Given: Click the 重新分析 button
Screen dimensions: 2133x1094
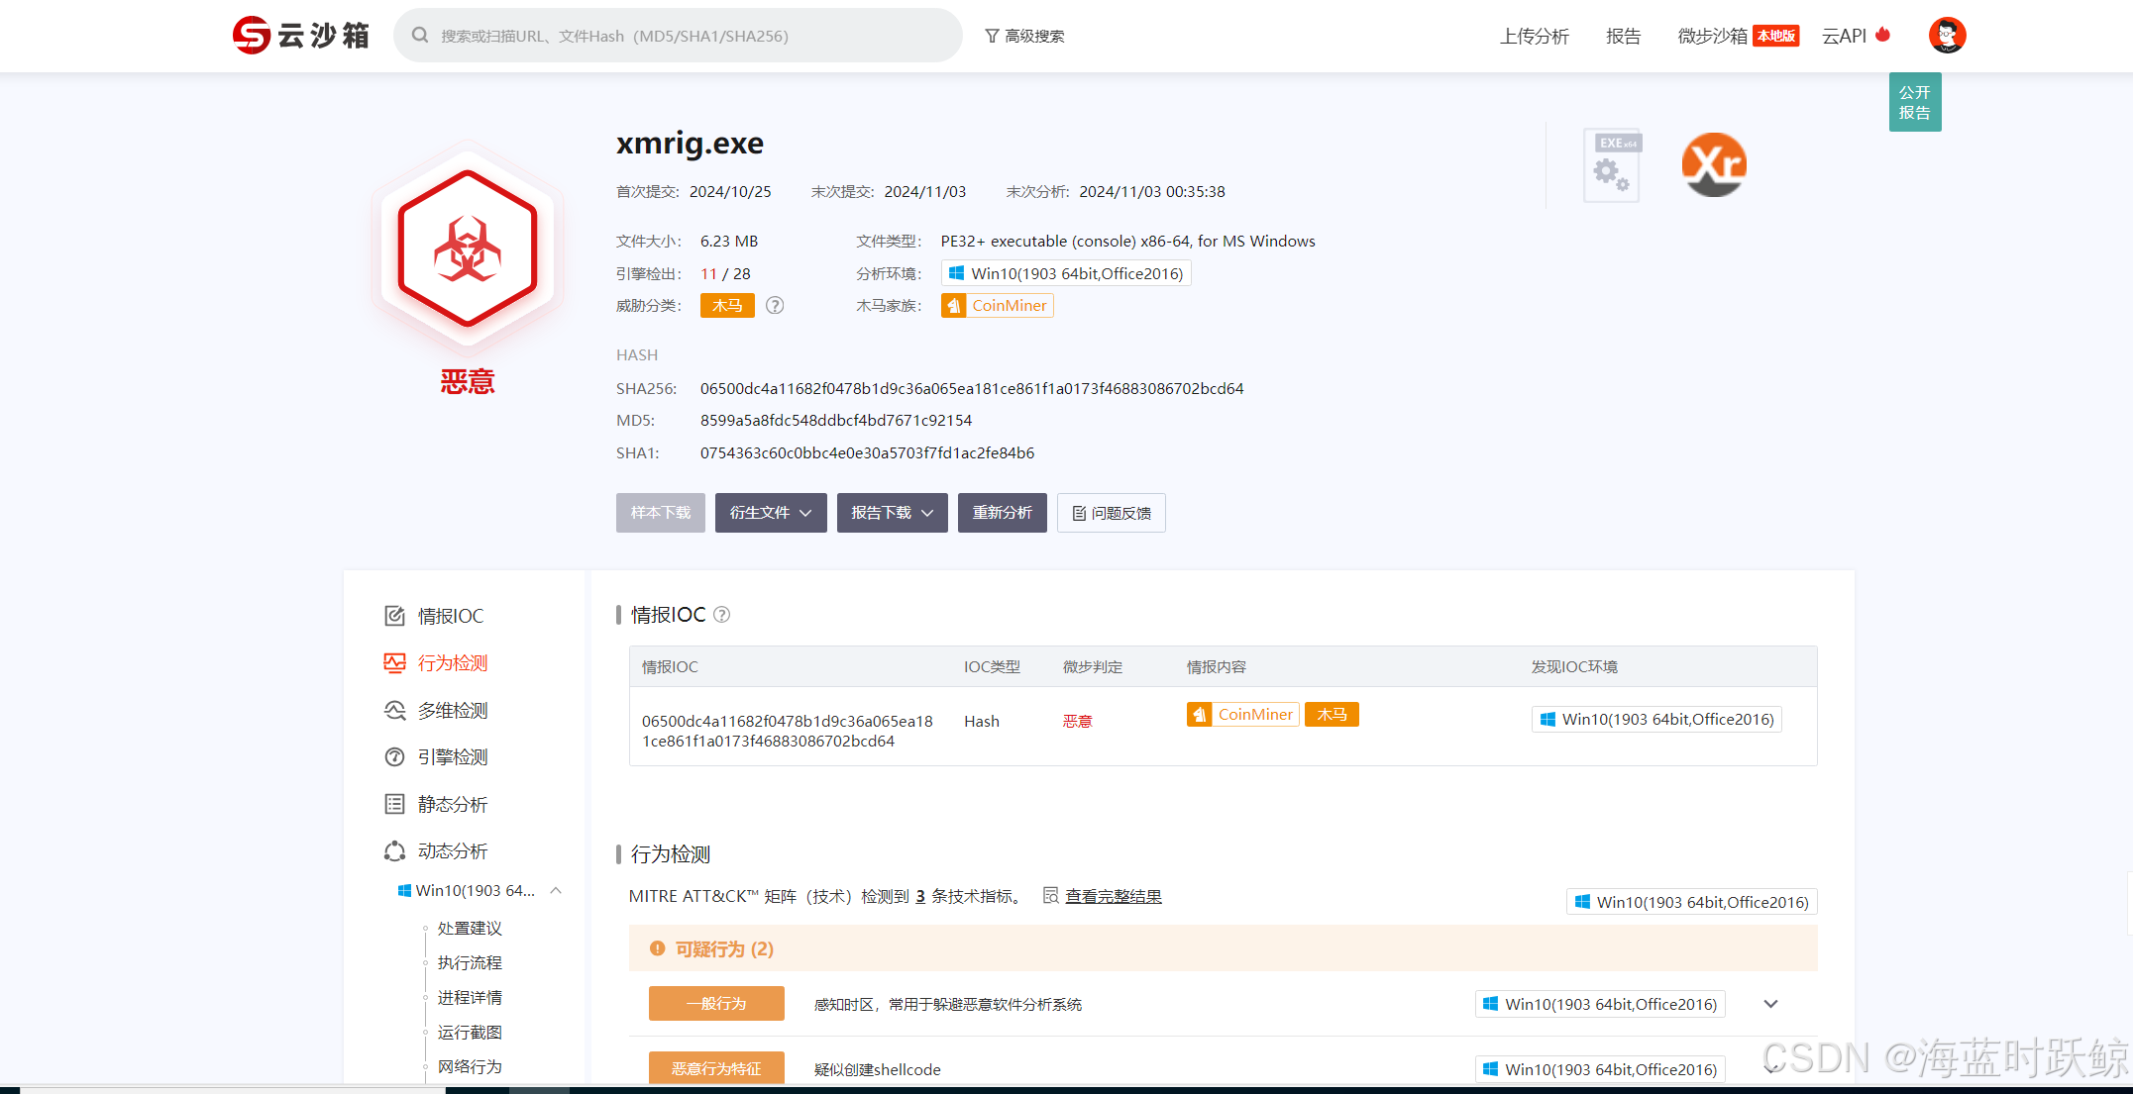Looking at the screenshot, I should [x=1002, y=513].
